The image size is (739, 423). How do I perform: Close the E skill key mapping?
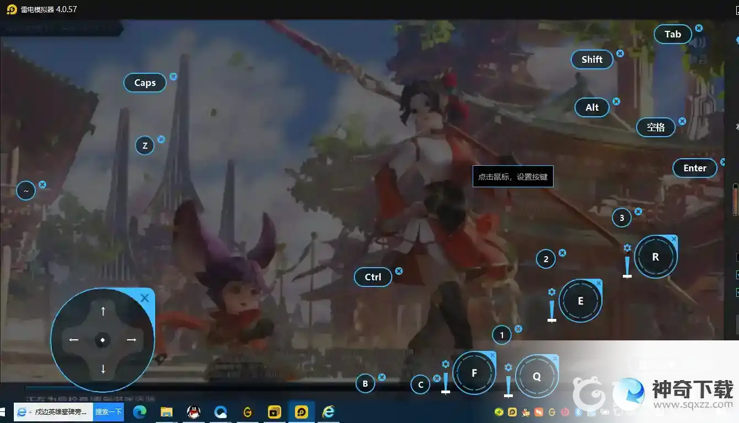point(598,284)
